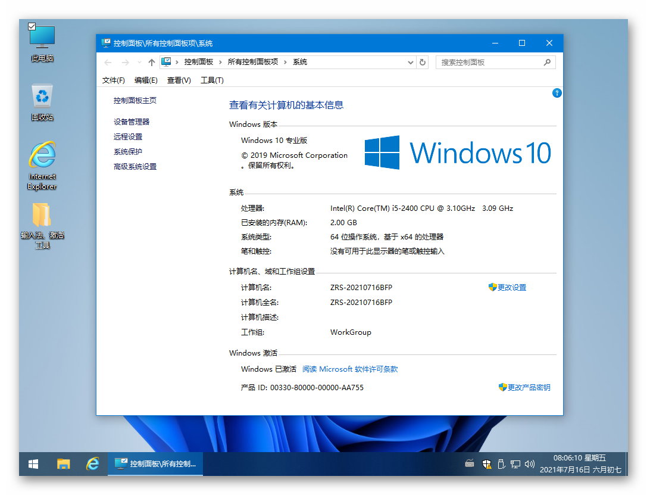This screenshot has height=495, width=647.
Task: Open the volume speaker tray icon
Action: point(529,464)
